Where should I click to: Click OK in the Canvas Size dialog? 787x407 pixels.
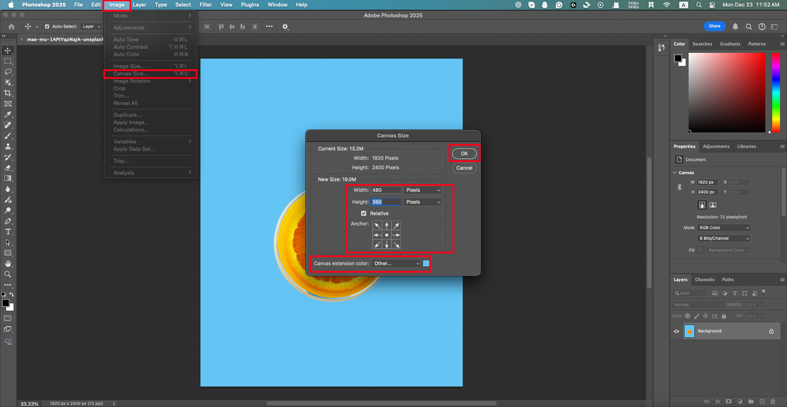(464, 154)
